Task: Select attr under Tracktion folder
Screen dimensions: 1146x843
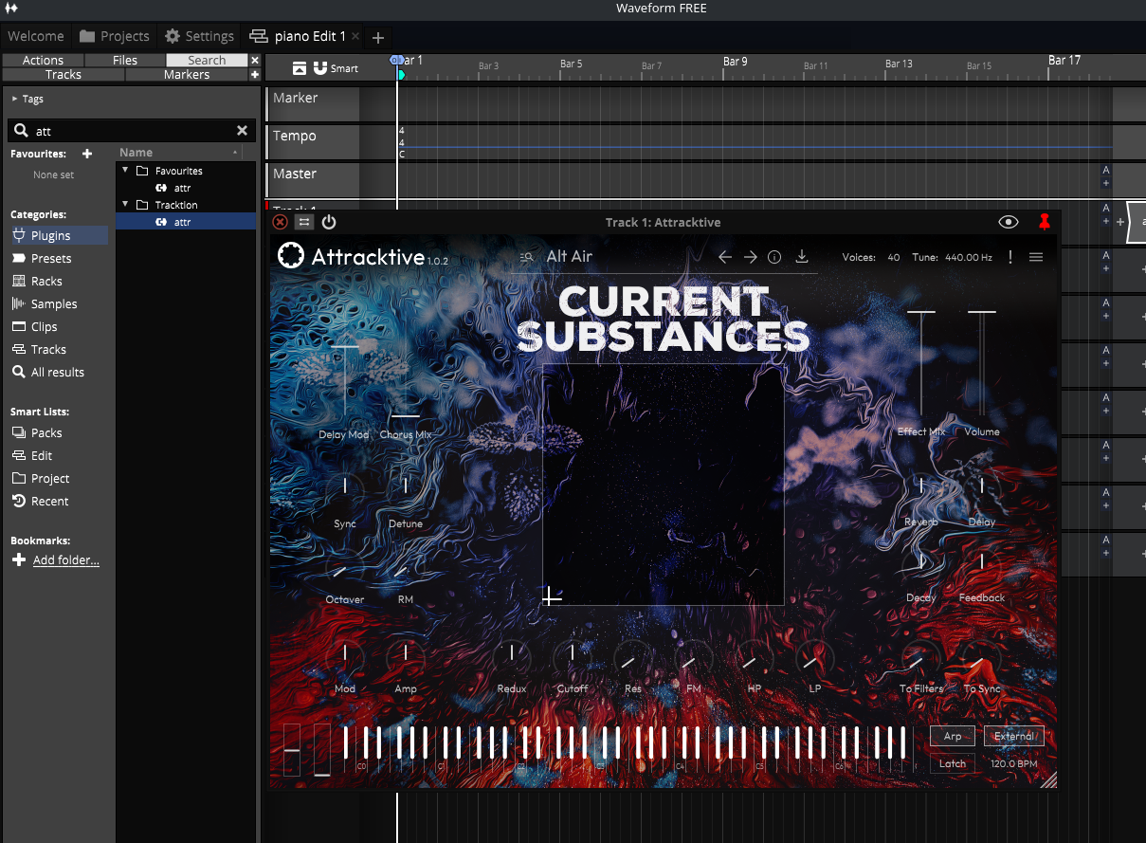Action: (186, 222)
